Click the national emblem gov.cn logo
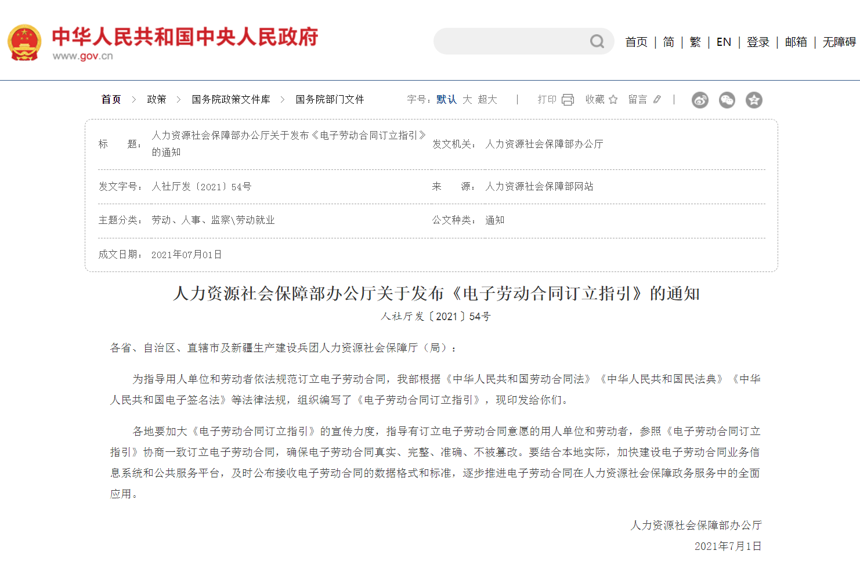The image size is (860, 565). tap(24, 41)
